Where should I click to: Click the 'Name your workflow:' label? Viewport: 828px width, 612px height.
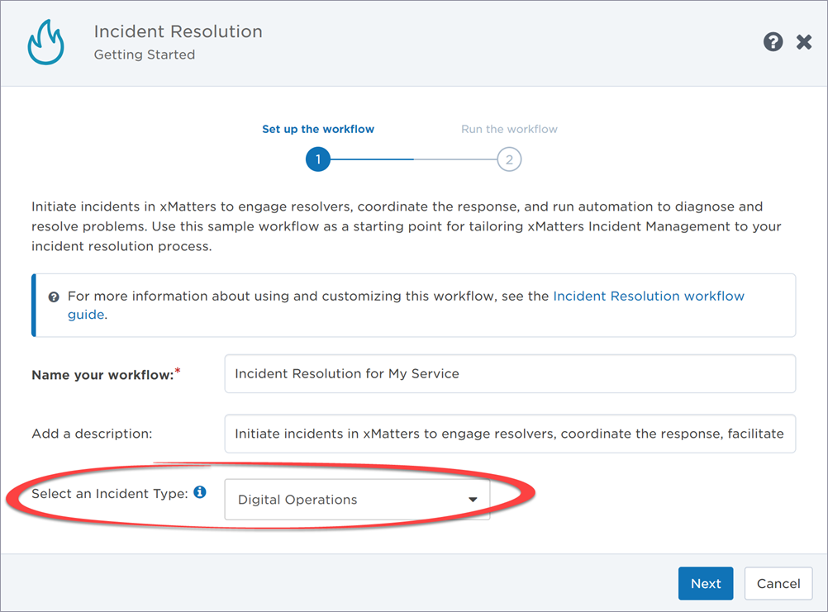102,375
